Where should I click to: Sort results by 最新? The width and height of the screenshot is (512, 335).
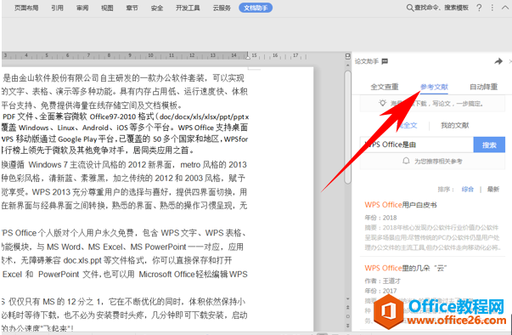click(x=493, y=189)
